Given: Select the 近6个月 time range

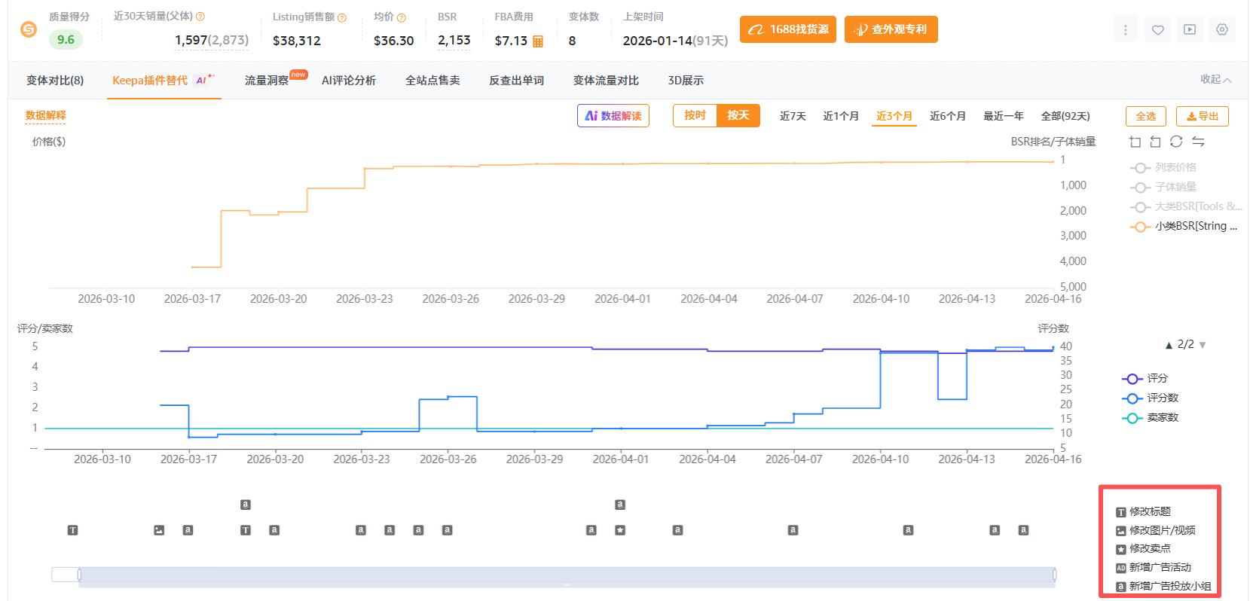Looking at the screenshot, I should (x=947, y=116).
